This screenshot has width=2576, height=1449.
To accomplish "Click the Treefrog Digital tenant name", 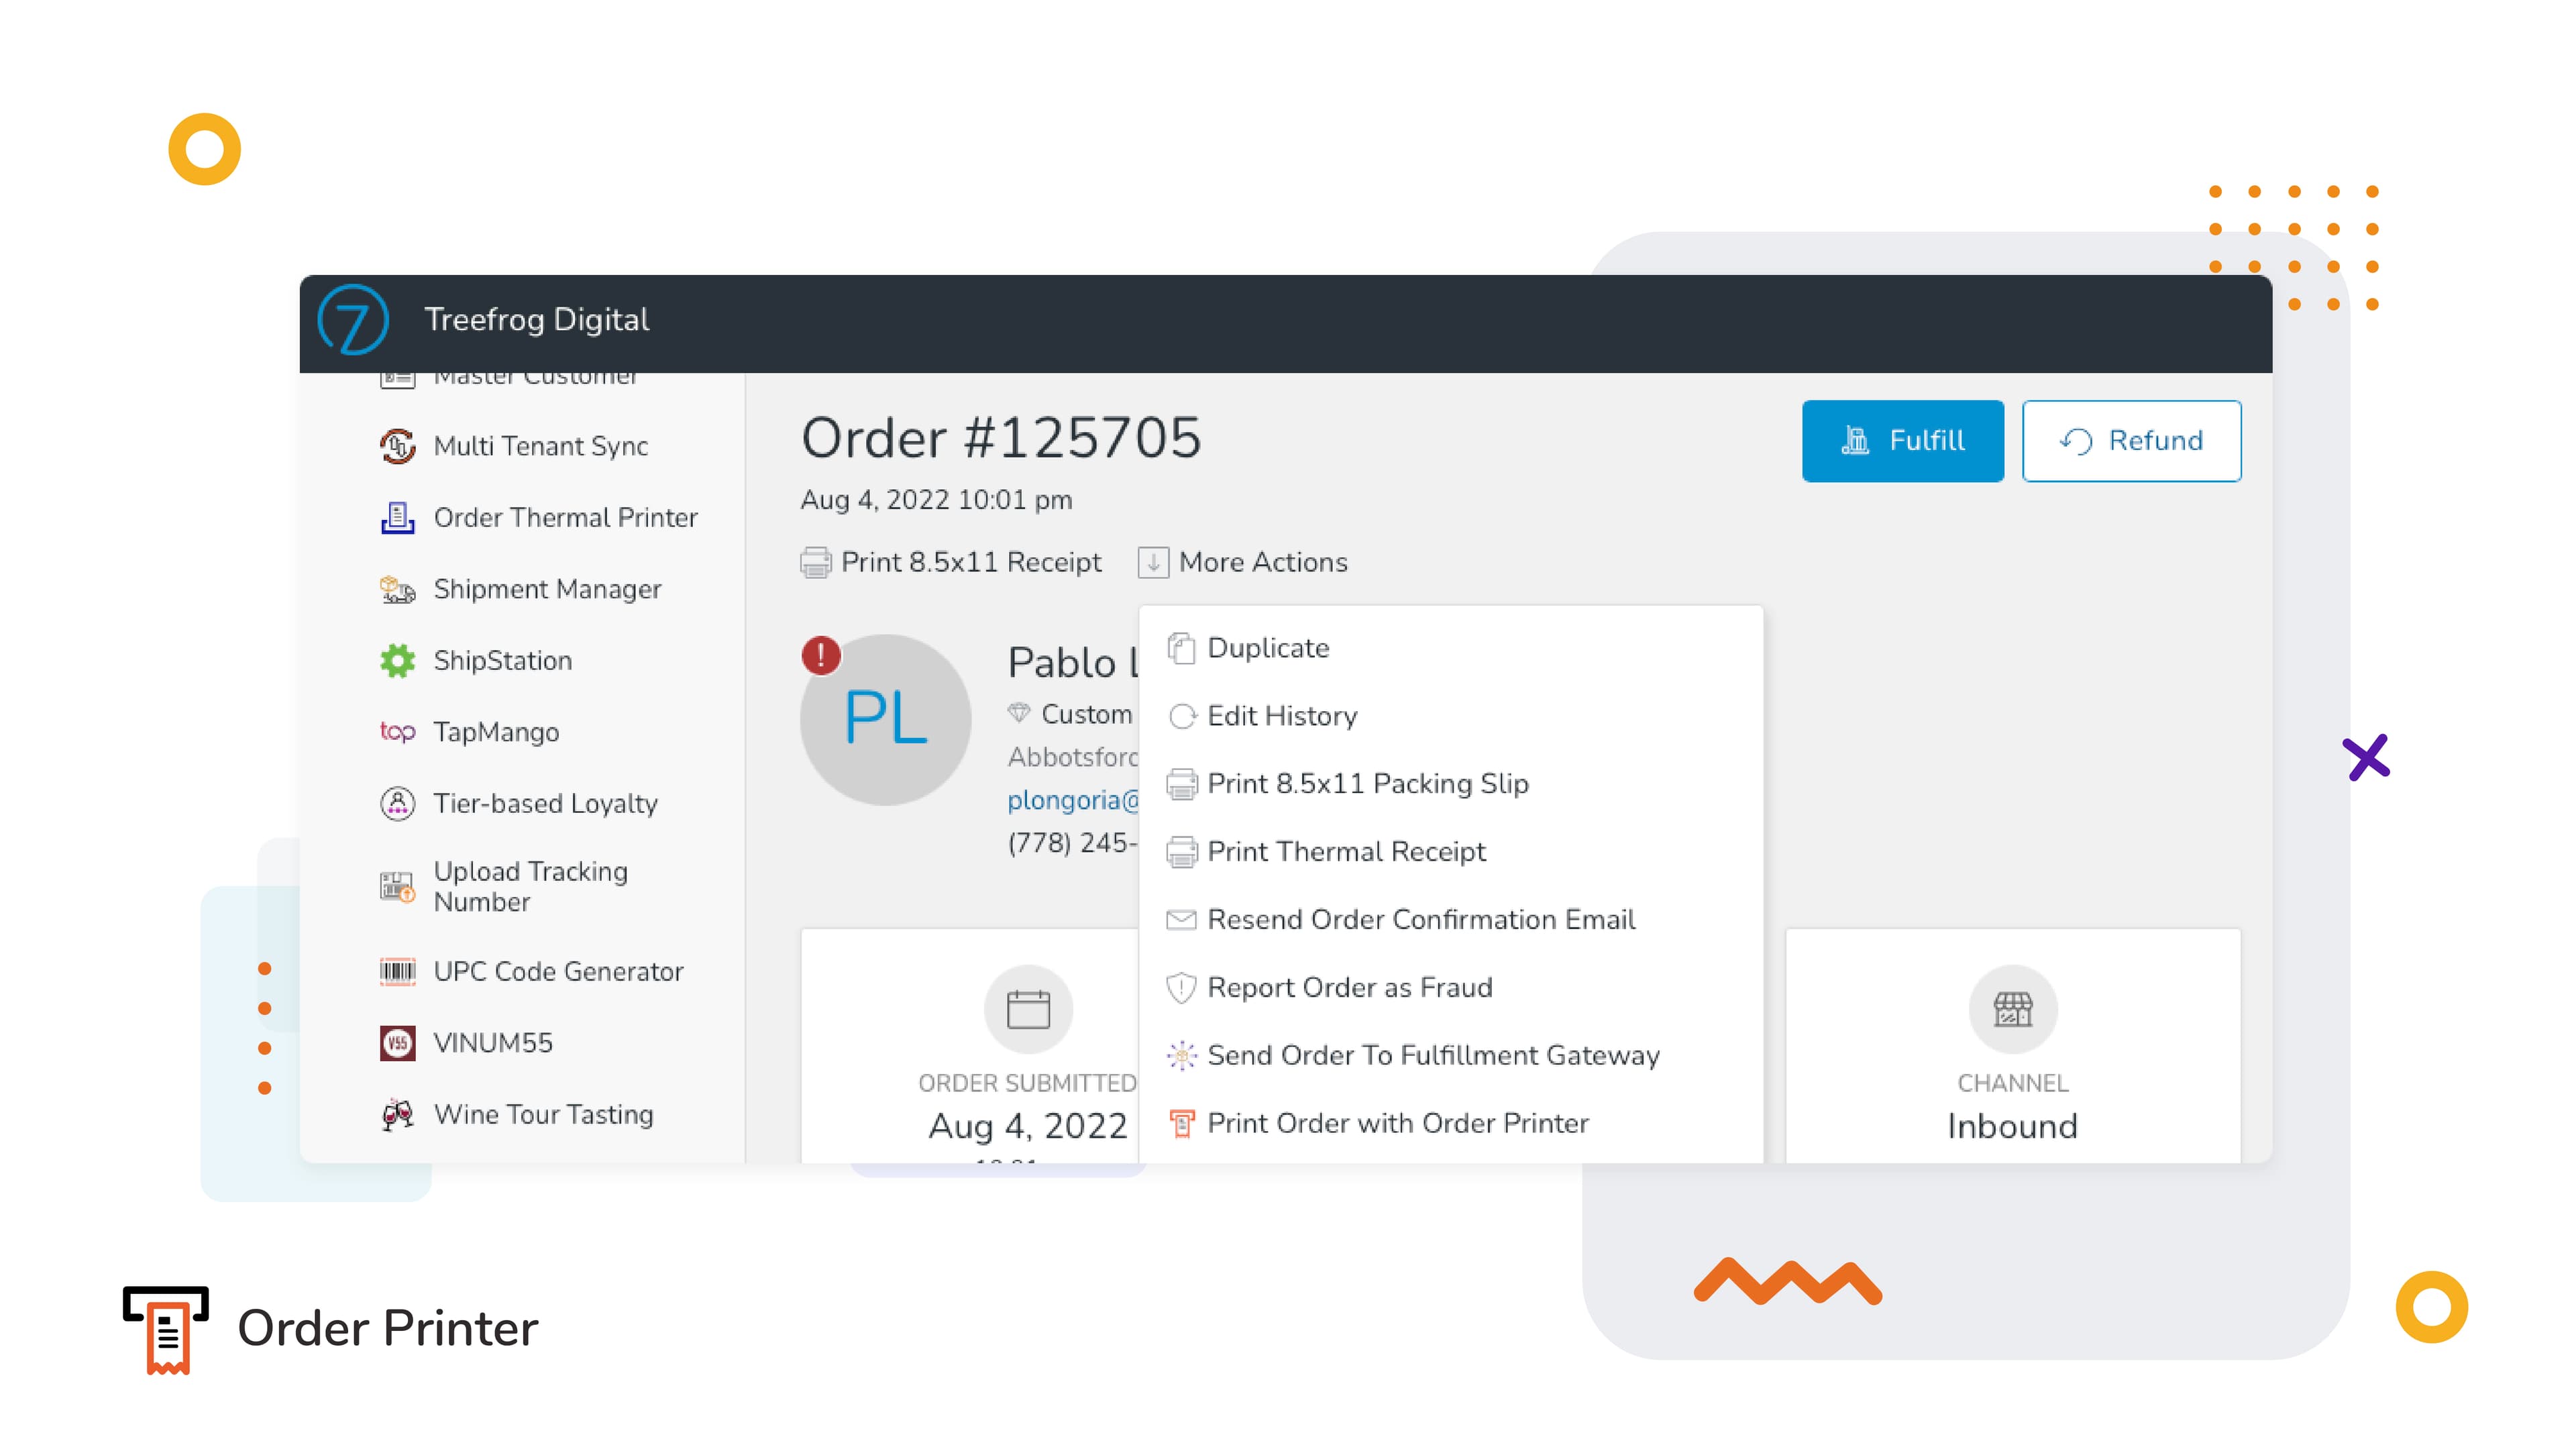I will pyautogui.click(x=537, y=320).
